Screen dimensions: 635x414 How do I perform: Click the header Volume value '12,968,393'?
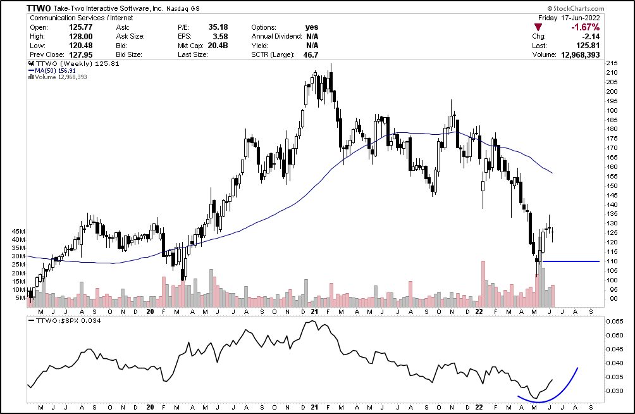[x=581, y=54]
